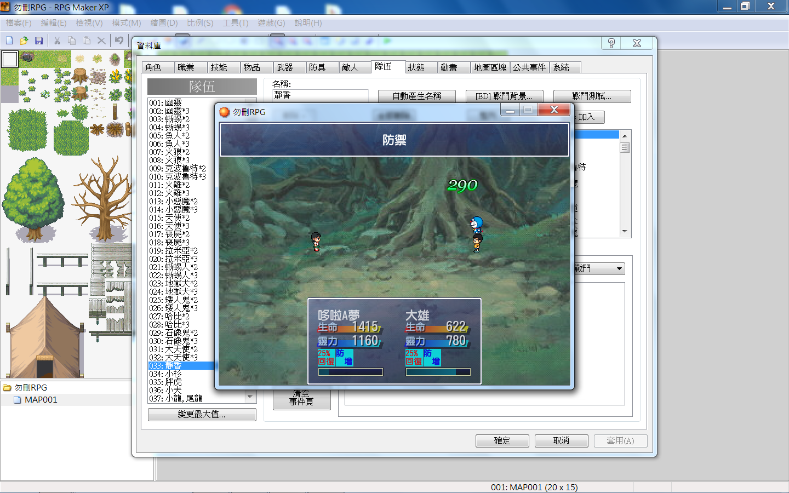The image size is (789, 493).
Task: Click the game window's orange title icon
Action: click(224, 112)
